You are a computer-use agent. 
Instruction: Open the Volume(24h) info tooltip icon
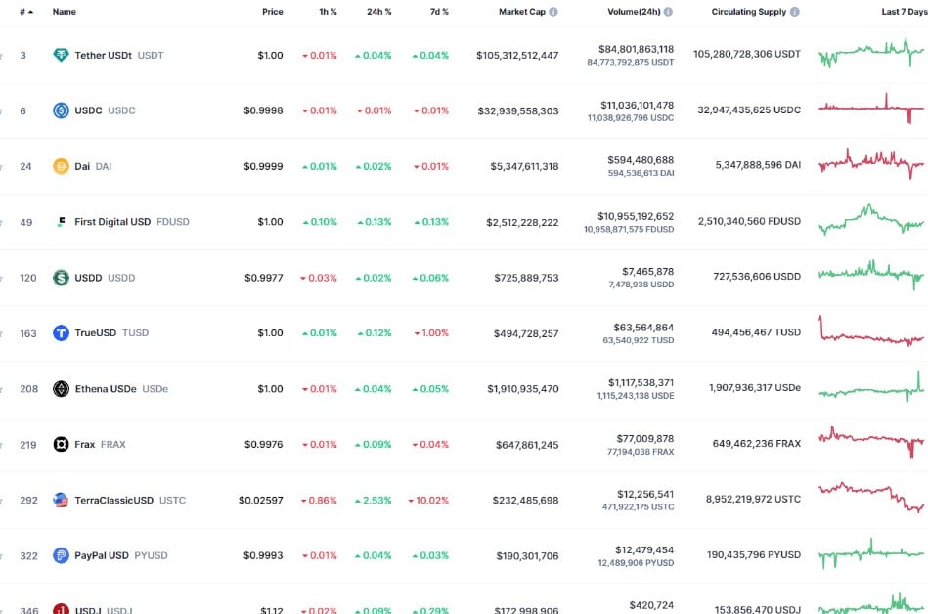668,13
